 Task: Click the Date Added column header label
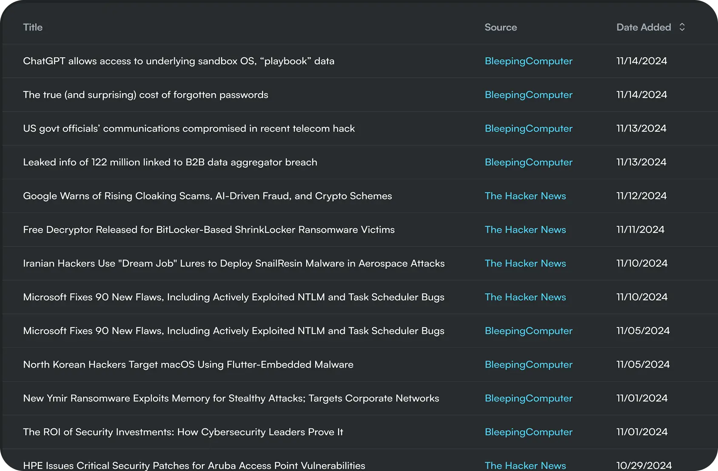click(644, 27)
